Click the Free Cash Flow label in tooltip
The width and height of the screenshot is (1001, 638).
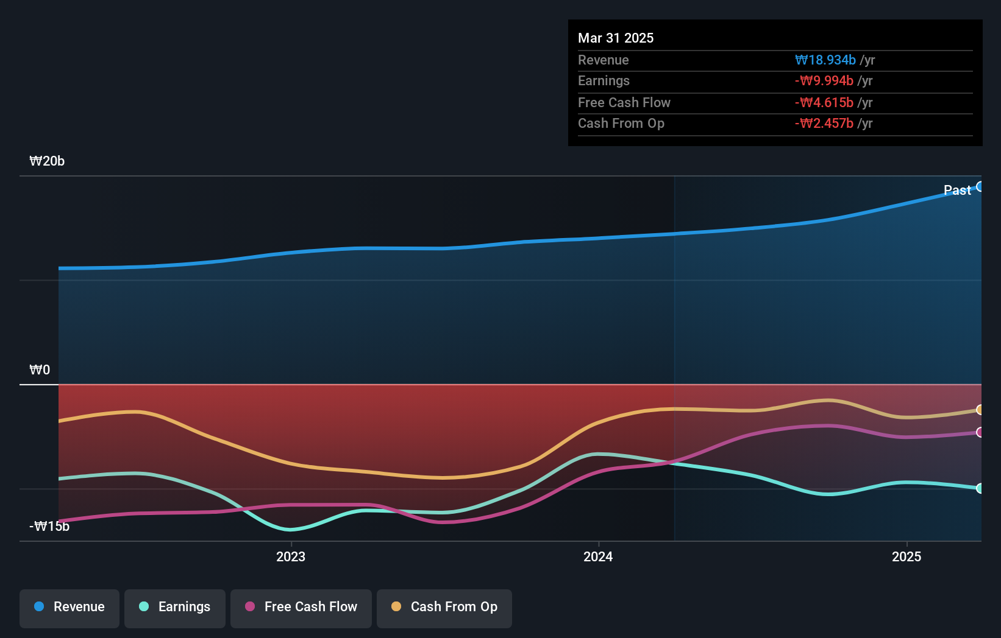[x=624, y=102]
